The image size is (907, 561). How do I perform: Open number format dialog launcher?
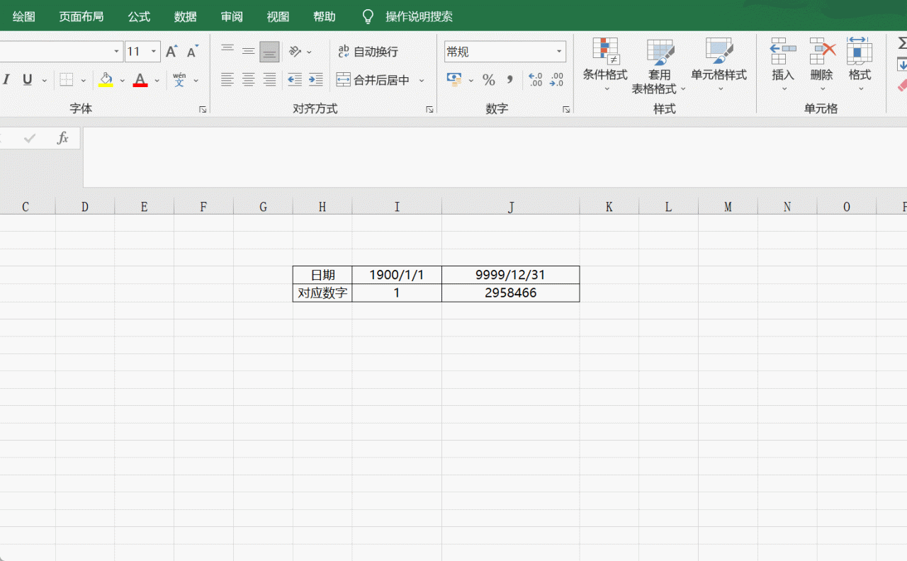coord(566,110)
